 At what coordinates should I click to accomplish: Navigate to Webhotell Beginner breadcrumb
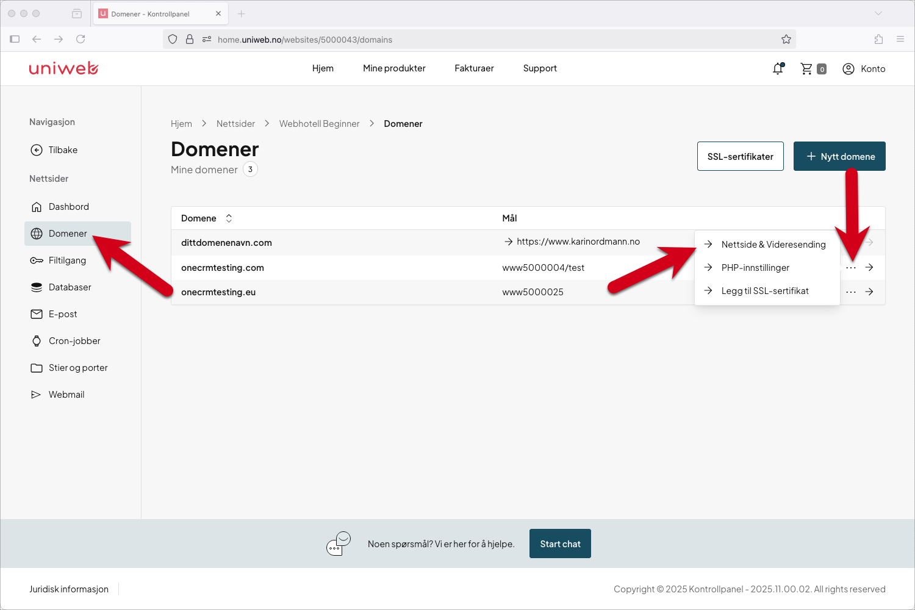319,123
